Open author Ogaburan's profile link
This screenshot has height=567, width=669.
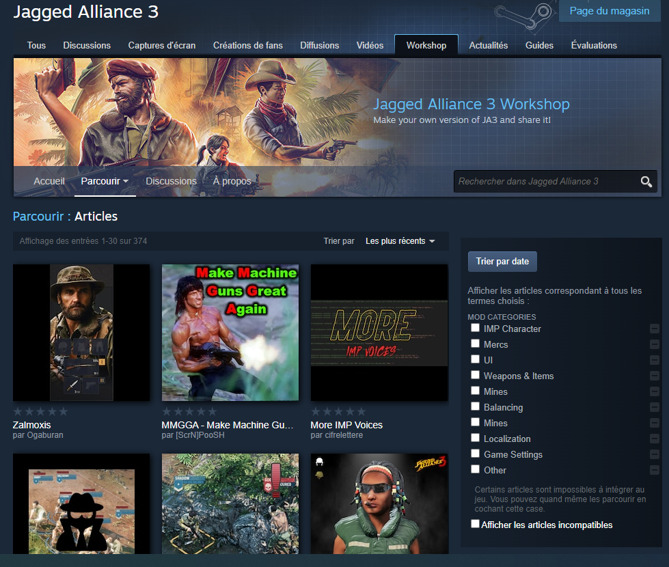(x=46, y=435)
